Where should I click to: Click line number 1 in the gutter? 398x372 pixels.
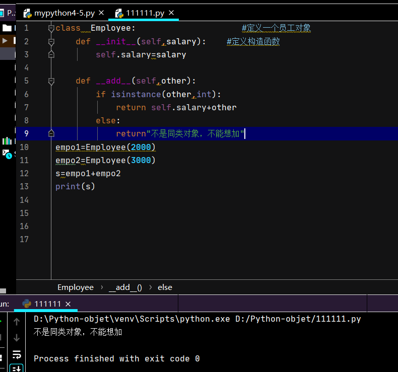point(26,28)
